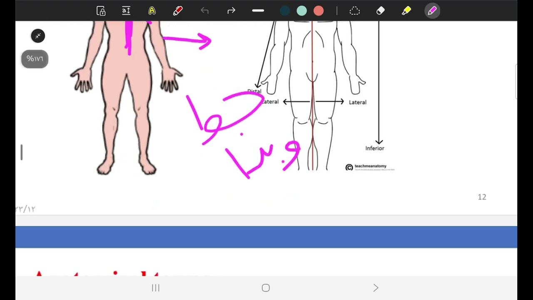Click the Distal label on diagram
Screen dimensions: 533x300
(x=254, y=91)
